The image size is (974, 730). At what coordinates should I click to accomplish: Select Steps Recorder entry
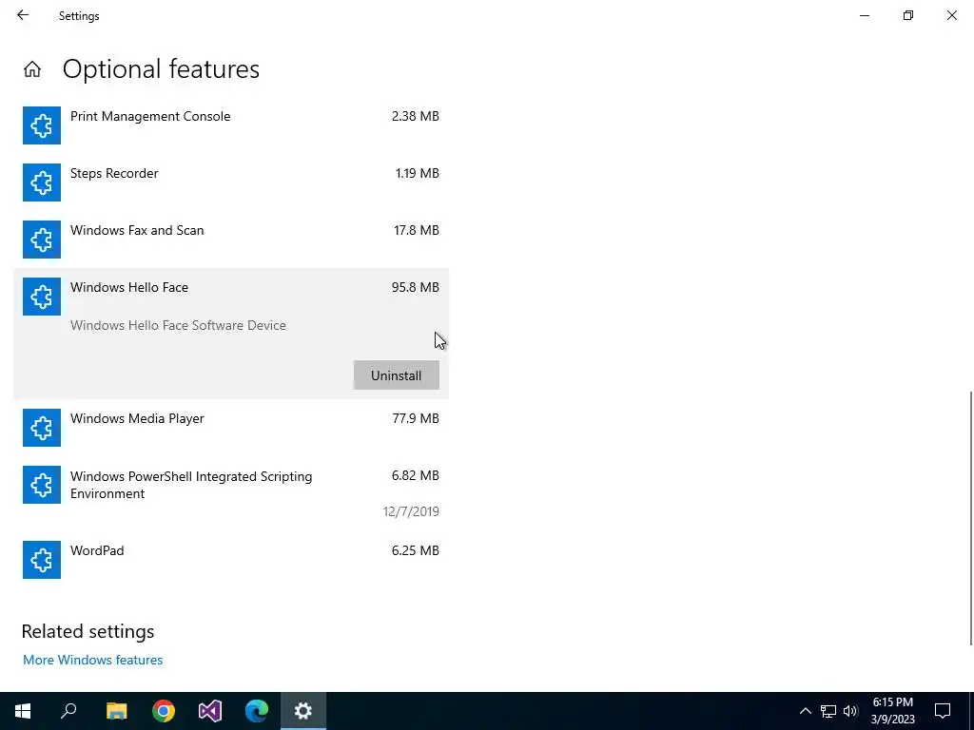(231, 182)
